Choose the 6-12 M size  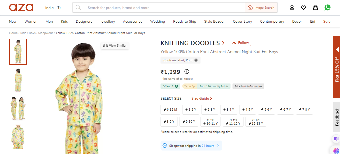point(170,110)
